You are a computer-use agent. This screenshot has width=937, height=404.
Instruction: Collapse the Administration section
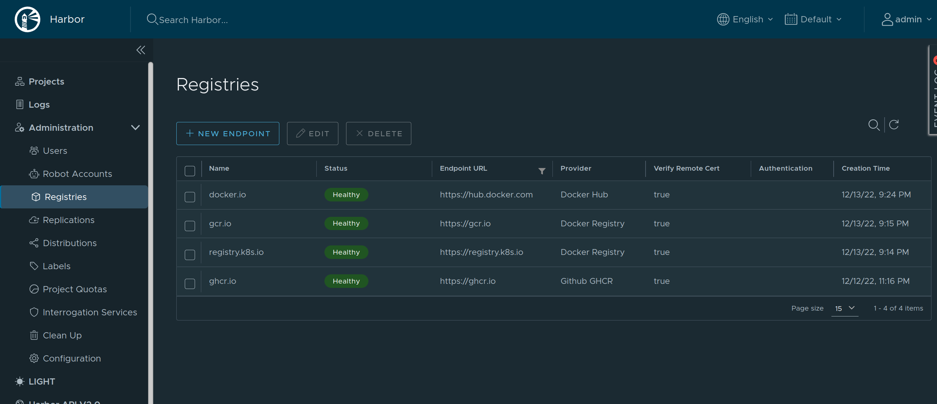click(135, 127)
